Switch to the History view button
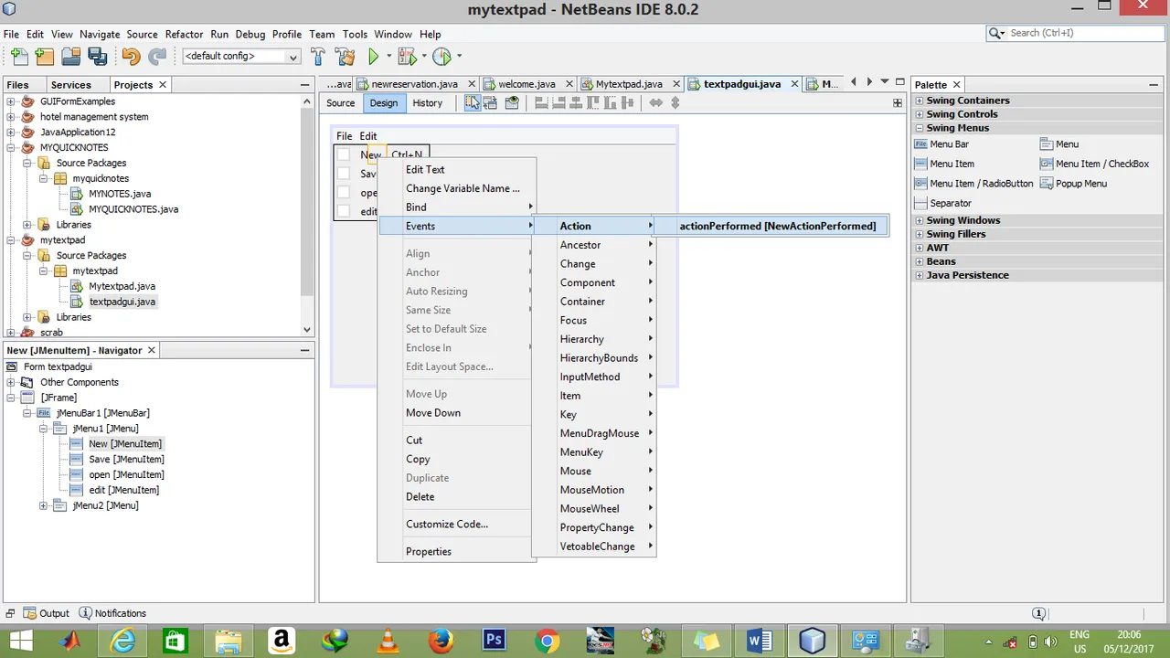Screen dimensions: 1170x658 click(x=427, y=103)
